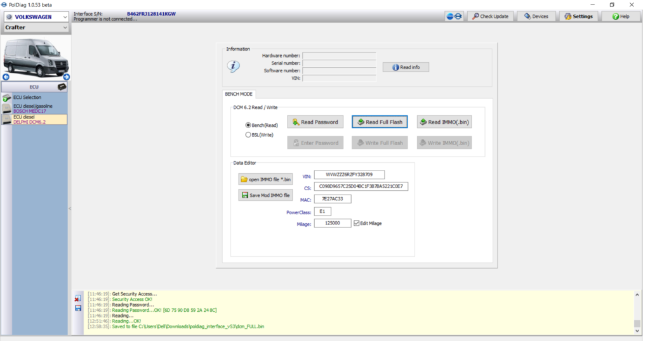The height and width of the screenshot is (341, 650).
Task: Click the 'Reading Password...OK!' log line
Action: [152, 310]
